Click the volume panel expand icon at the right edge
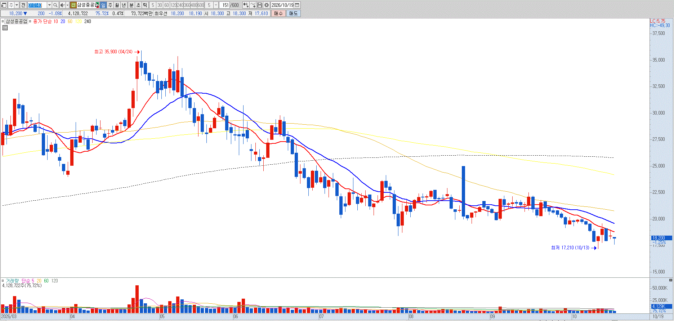 670,280
